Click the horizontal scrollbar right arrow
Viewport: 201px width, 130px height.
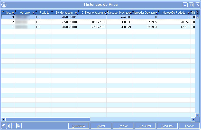[193, 119]
